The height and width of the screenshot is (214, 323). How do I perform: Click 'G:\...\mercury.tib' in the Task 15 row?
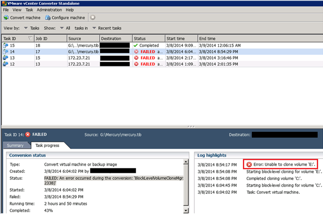click(83, 46)
